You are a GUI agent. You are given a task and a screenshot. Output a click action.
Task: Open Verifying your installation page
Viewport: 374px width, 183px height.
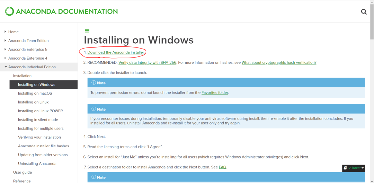click(39, 137)
